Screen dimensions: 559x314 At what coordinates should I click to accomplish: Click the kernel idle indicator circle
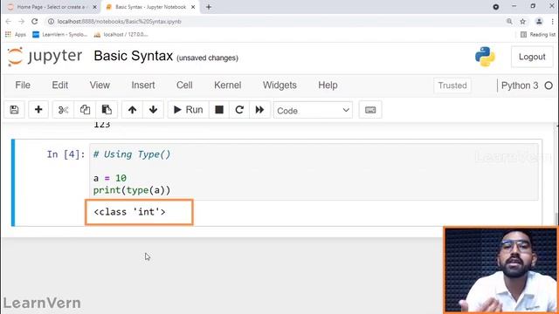(549, 85)
